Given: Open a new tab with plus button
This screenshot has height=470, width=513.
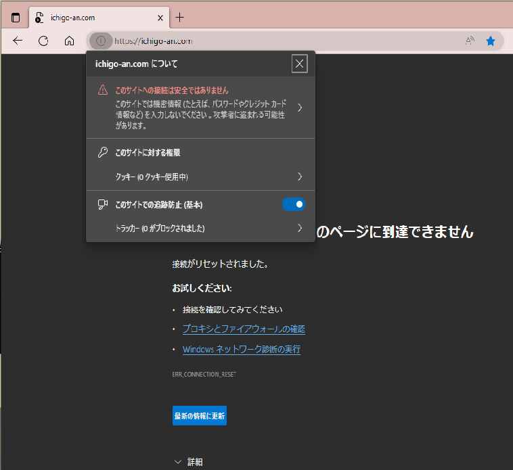Looking at the screenshot, I should point(179,18).
